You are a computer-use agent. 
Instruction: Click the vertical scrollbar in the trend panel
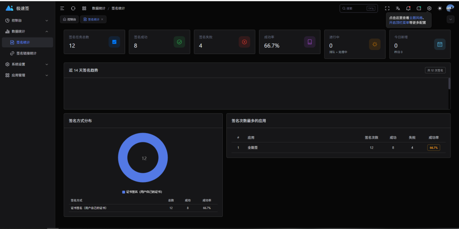[x=449, y=83]
